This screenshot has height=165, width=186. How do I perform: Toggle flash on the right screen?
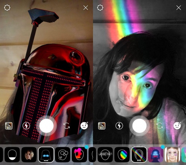tap(119, 126)
